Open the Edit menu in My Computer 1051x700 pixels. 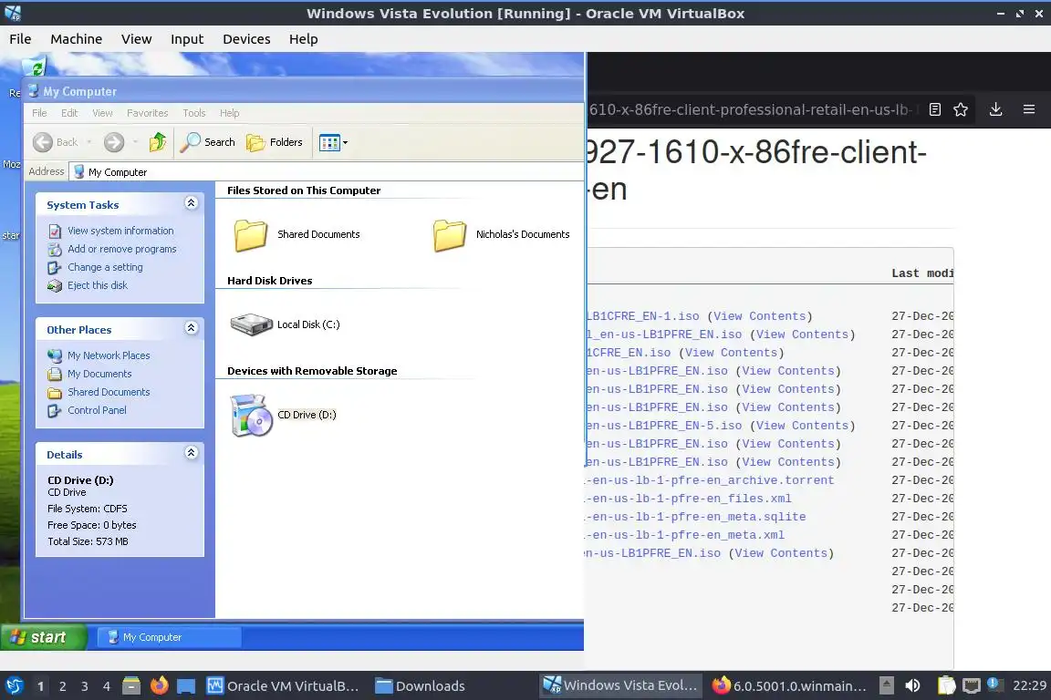pos(69,112)
